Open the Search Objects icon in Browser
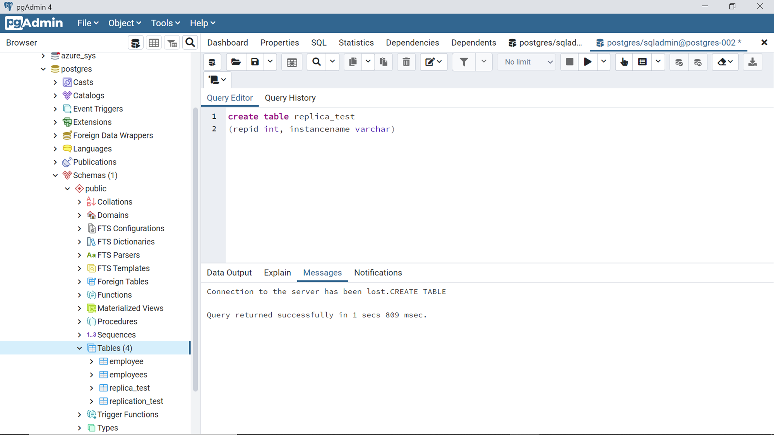Viewport: 774px width, 435px height. coord(190,43)
